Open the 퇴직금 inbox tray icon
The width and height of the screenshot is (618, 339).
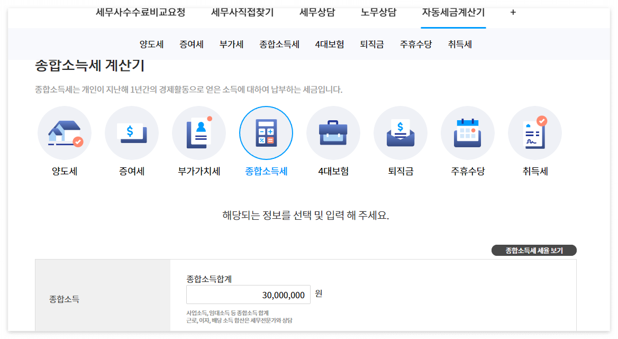click(401, 133)
